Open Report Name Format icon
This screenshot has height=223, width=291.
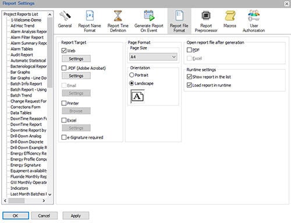click(x=90, y=16)
